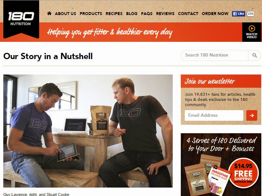Open the About Us menu
This screenshot has height=196, width=262.
[x=65, y=14]
